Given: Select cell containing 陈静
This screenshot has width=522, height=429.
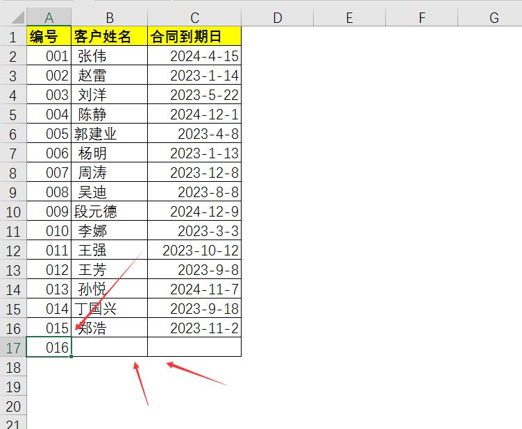Looking at the screenshot, I should 110,114.
